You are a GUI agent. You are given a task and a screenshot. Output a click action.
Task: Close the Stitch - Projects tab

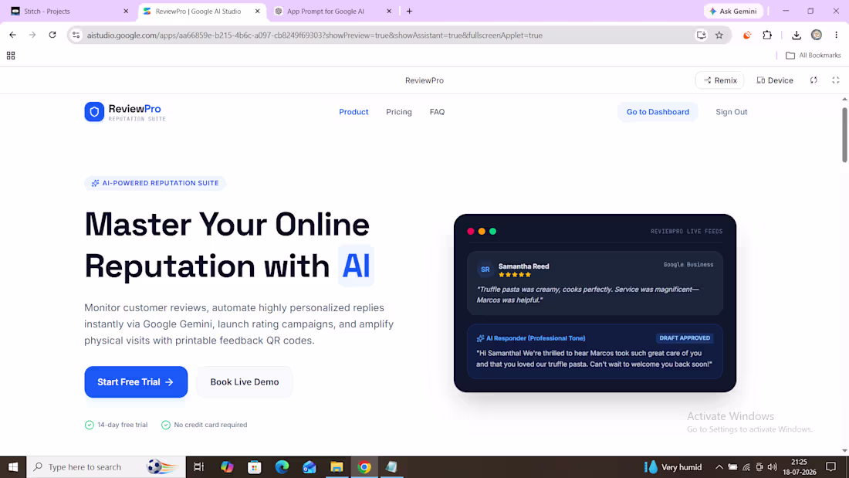click(x=126, y=11)
